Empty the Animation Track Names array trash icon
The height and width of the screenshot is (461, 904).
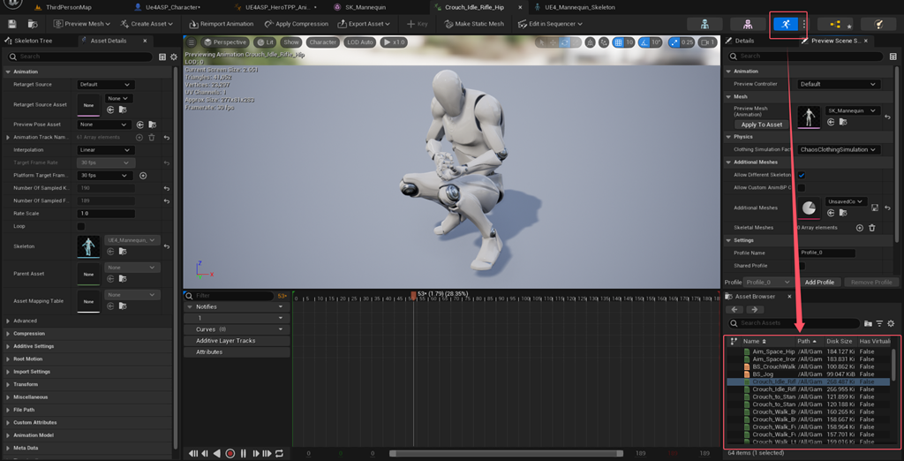pos(152,137)
